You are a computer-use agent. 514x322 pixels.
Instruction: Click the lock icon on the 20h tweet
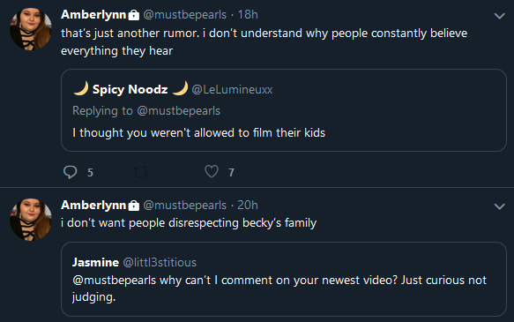[133, 206]
